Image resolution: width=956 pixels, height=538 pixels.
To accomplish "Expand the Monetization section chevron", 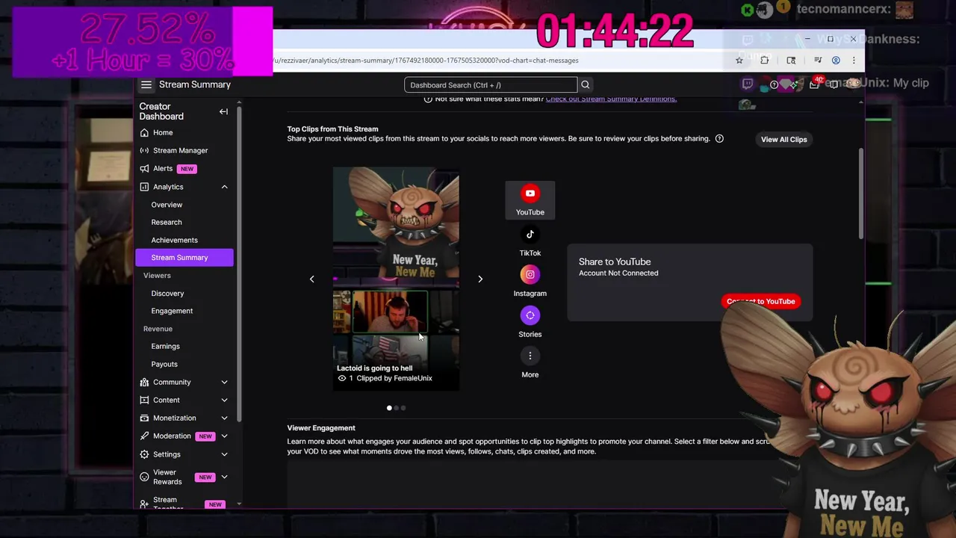I will pos(224,418).
